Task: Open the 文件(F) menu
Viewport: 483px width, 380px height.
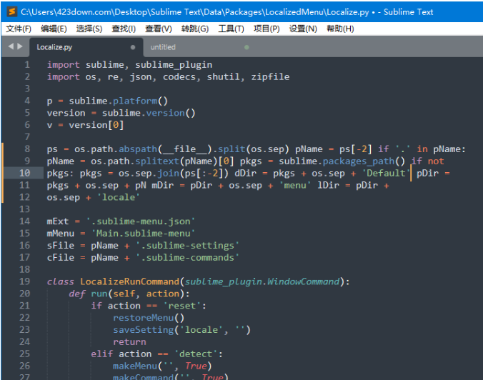Action: pyautogui.click(x=19, y=29)
